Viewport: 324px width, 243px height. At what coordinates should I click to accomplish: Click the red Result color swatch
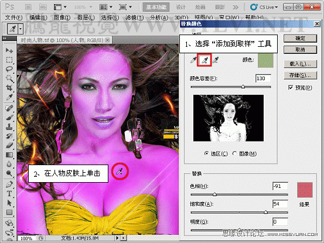click(305, 190)
